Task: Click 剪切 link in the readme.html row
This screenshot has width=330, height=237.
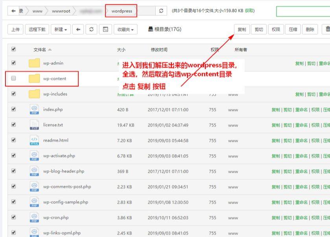Action: coord(288,140)
